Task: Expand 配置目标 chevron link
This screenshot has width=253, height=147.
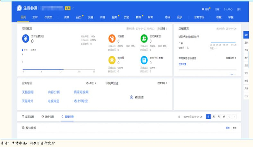Action: tap(231, 58)
